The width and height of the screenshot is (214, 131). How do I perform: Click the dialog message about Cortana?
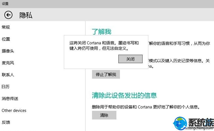pos(104,46)
